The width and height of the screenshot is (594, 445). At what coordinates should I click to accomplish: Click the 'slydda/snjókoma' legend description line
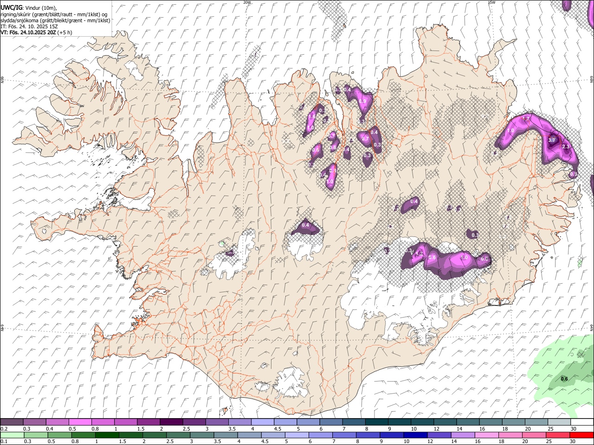click(x=56, y=20)
